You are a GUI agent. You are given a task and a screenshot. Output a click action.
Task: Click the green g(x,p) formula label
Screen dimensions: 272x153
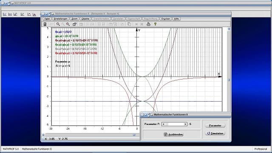coord(67,36)
